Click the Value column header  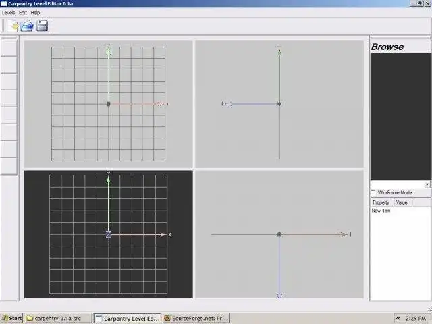[x=402, y=202]
